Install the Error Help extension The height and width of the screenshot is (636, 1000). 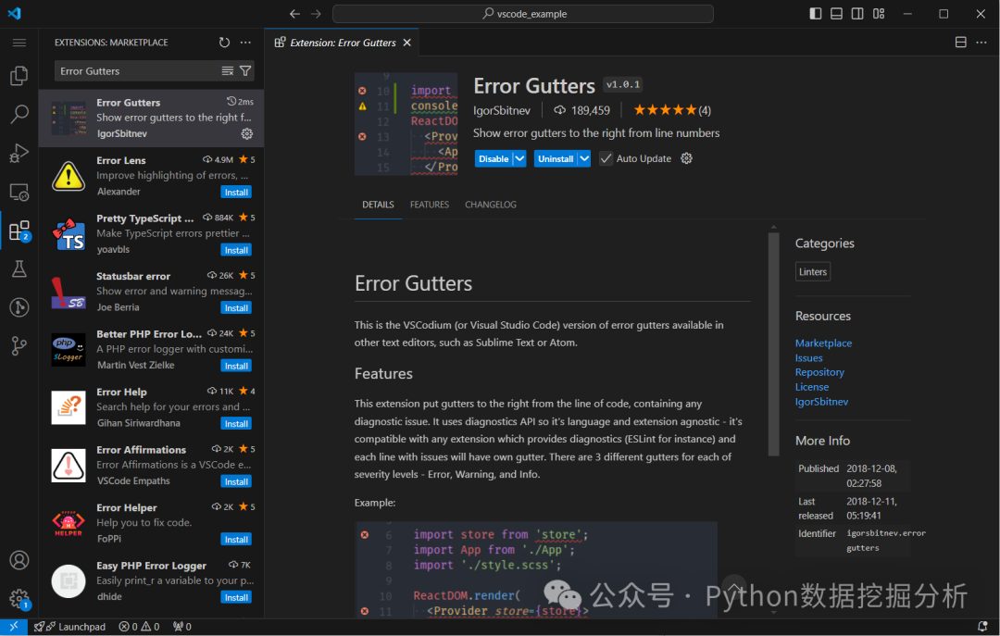[x=236, y=424]
